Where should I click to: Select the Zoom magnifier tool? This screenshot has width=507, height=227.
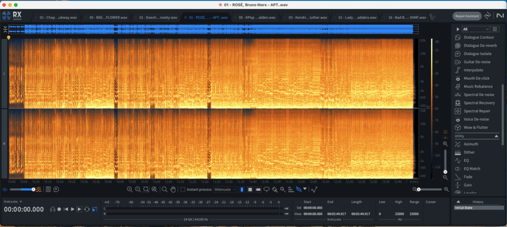coord(164,189)
